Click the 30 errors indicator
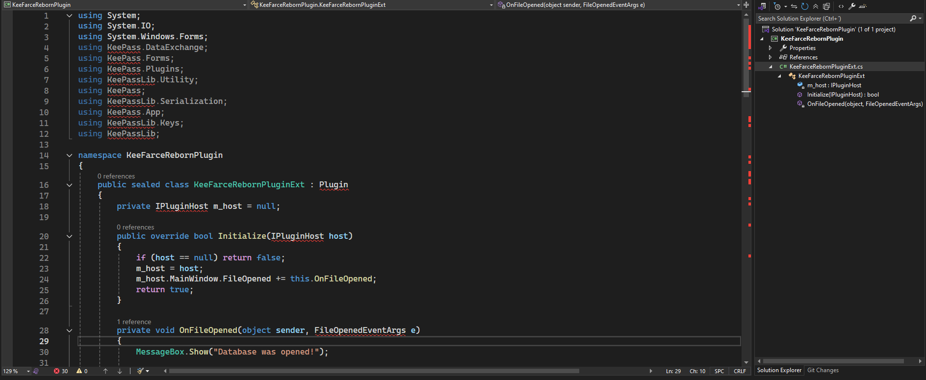Image resolution: width=926 pixels, height=380 pixels. (x=61, y=371)
